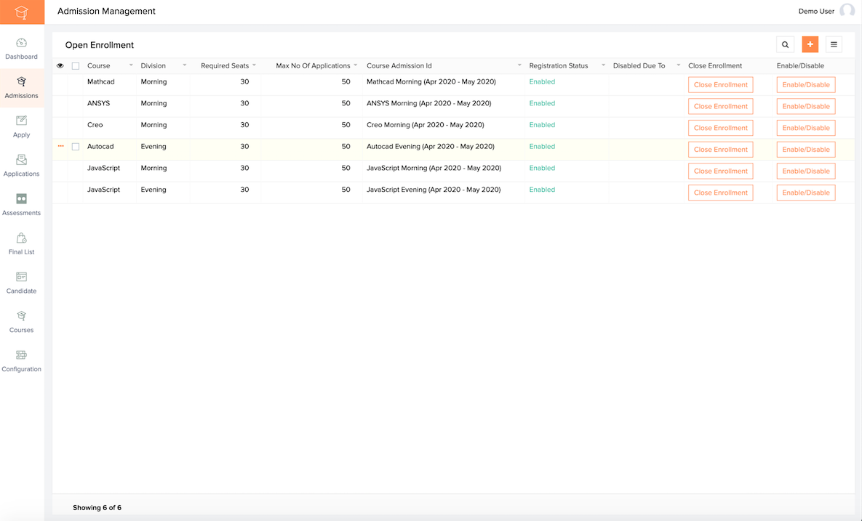The height and width of the screenshot is (521, 862).
Task: Select the Admissions sidebar icon
Action: pos(21,82)
